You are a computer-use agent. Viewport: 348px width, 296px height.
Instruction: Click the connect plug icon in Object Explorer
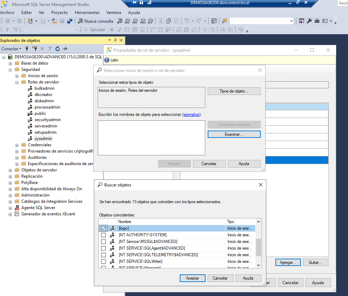point(27,49)
